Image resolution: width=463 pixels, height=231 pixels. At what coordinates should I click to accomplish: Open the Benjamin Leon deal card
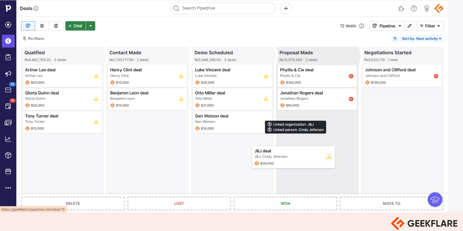pyautogui.click(x=147, y=99)
